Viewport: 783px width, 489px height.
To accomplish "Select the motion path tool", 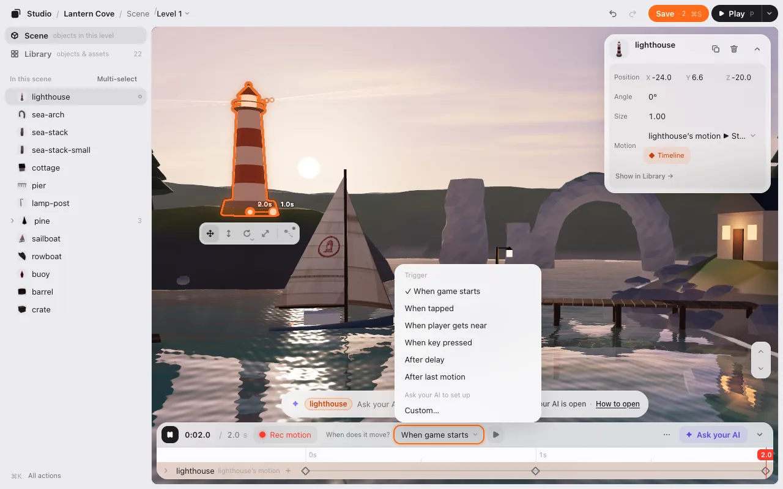I will [289, 233].
